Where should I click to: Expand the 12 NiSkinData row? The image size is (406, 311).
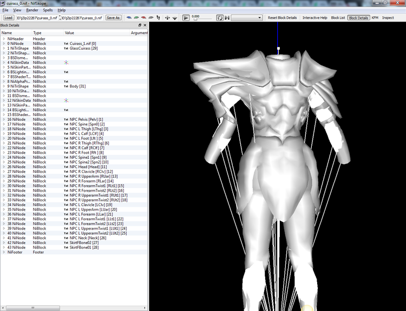click(4, 100)
